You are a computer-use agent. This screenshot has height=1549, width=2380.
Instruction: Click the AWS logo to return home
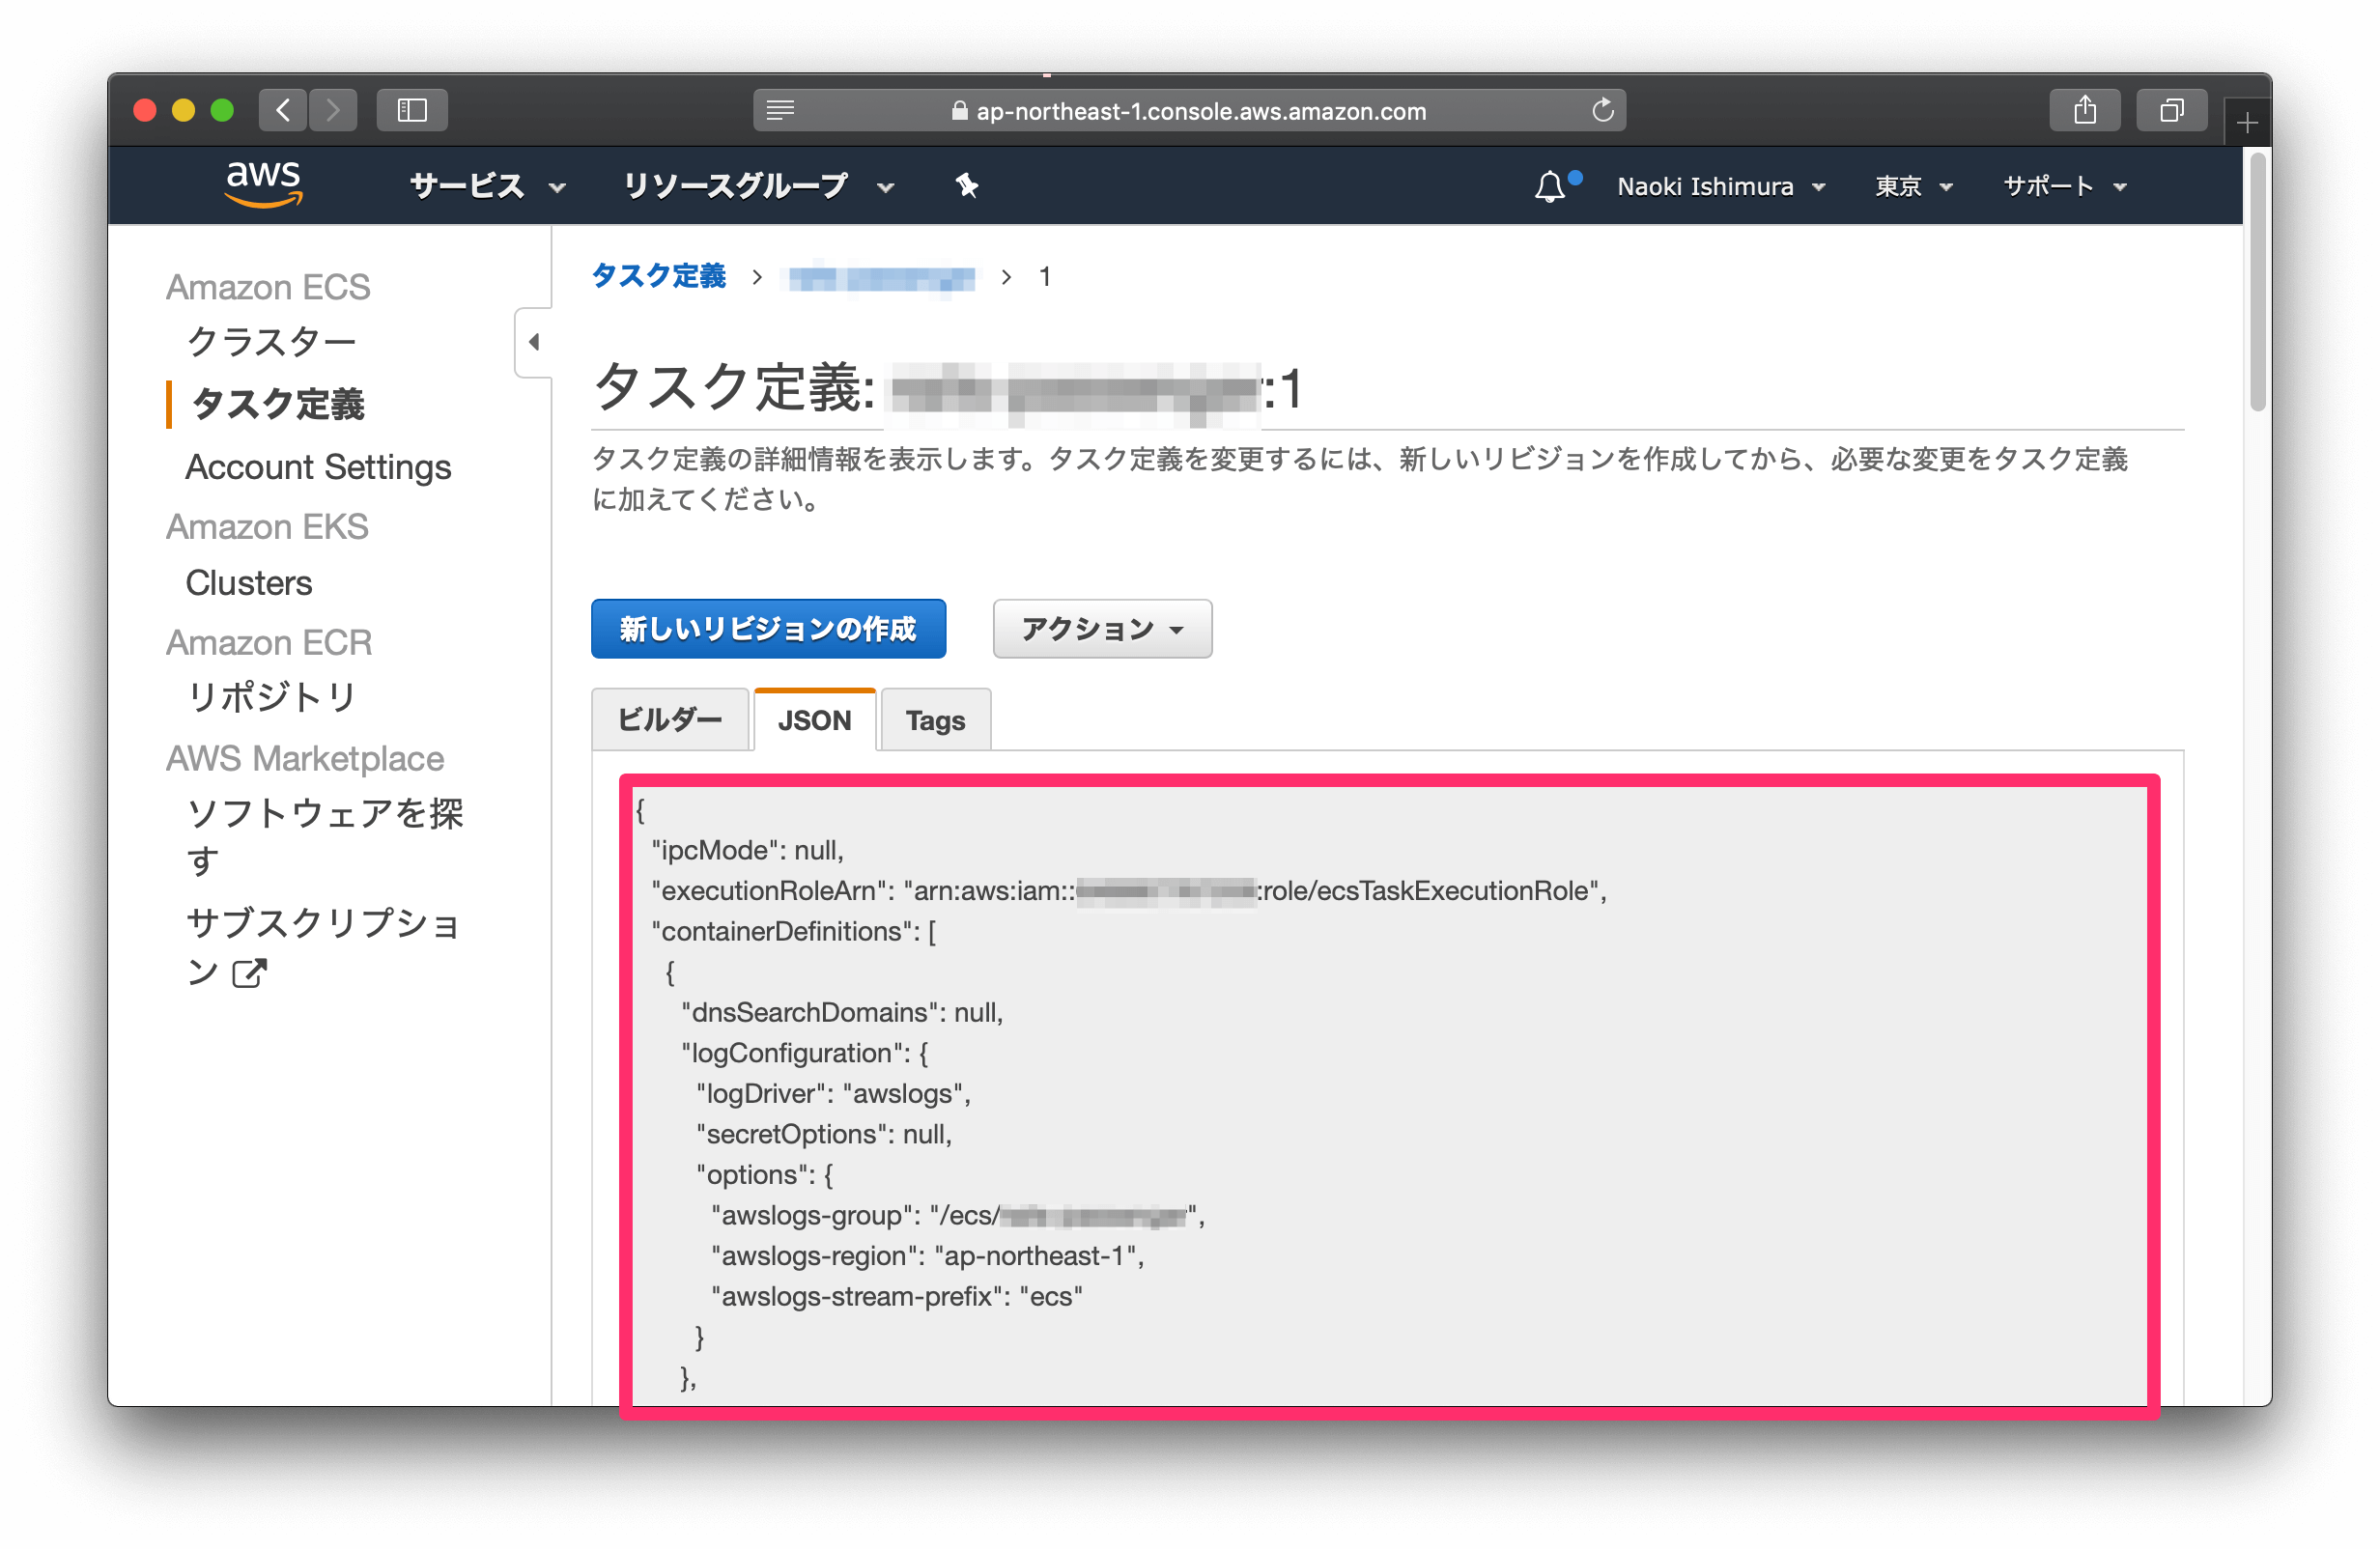pyautogui.click(x=263, y=185)
